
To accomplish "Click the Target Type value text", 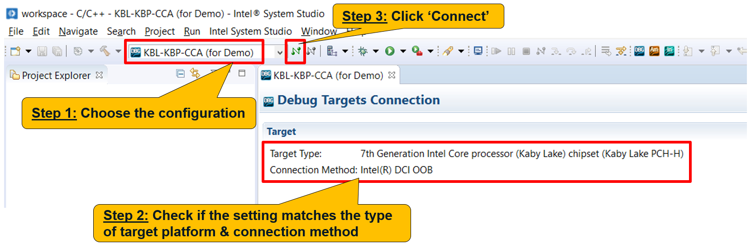I will pos(522,154).
